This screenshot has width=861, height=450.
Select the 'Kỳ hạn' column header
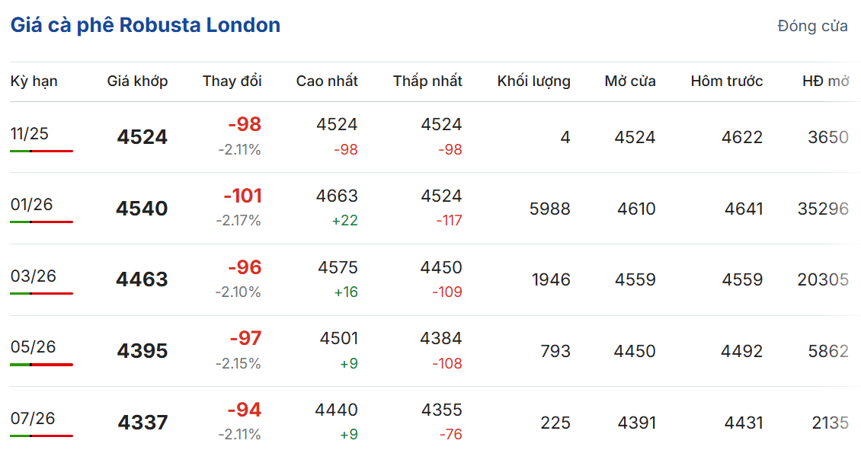click(x=34, y=81)
